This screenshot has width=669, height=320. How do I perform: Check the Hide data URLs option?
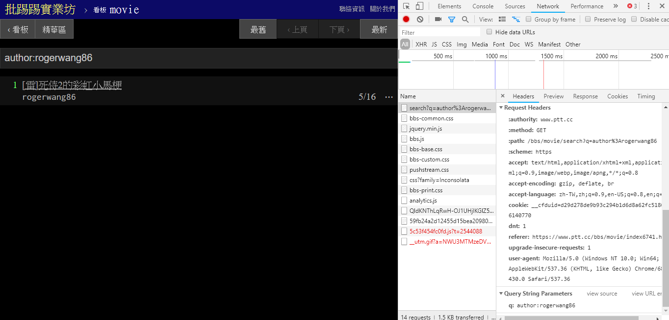[x=489, y=32]
